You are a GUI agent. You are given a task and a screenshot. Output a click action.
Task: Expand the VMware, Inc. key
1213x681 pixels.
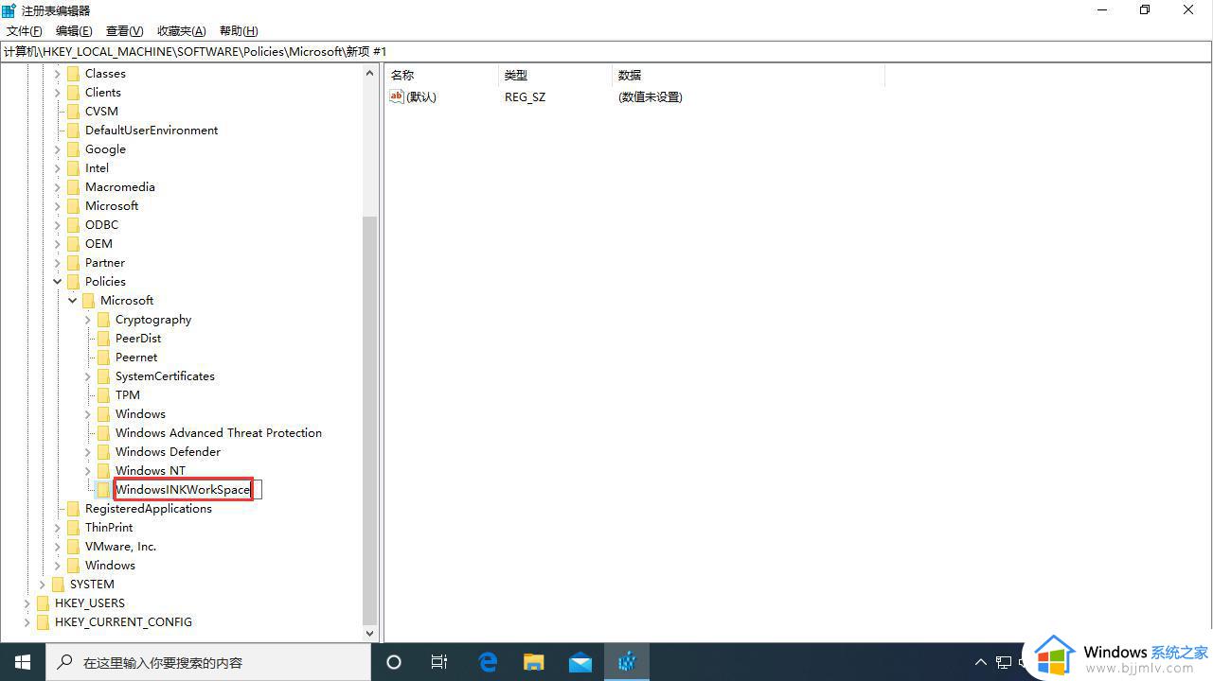pyautogui.click(x=57, y=547)
